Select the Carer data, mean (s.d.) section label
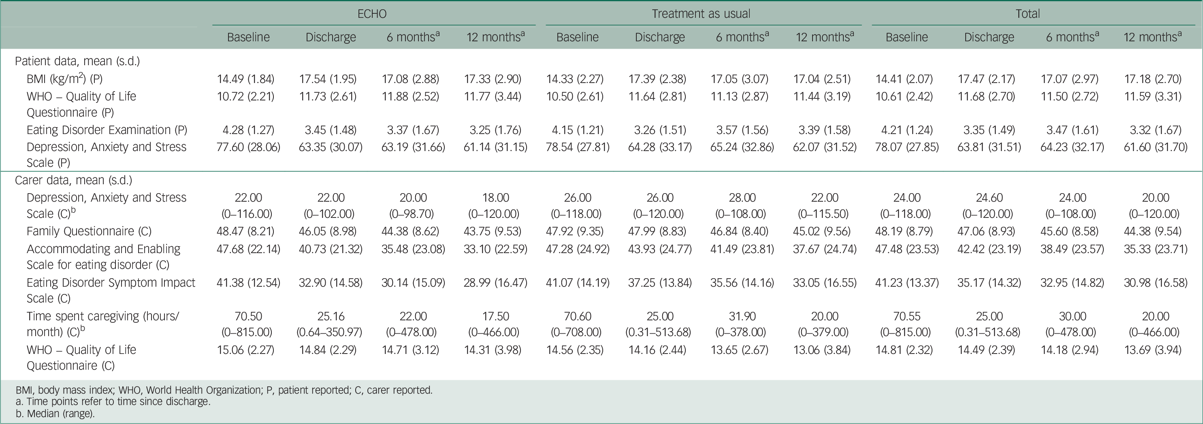This screenshot has width=1203, height=424. click(73, 180)
